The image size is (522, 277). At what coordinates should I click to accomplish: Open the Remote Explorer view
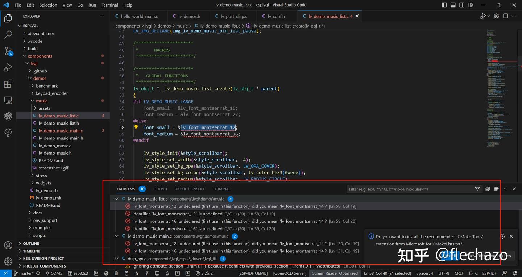[x=8, y=100]
